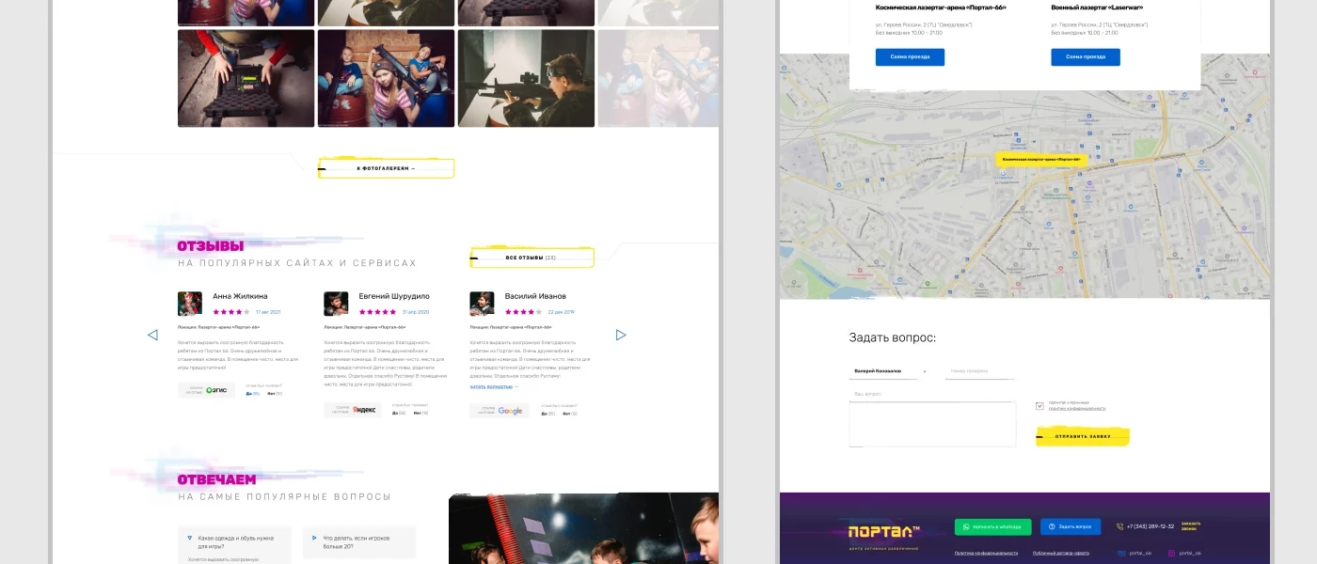Image resolution: width=1317 pixels, height=564 pixels.
Task: Click the next review arrow
Action: click(621, 335)
